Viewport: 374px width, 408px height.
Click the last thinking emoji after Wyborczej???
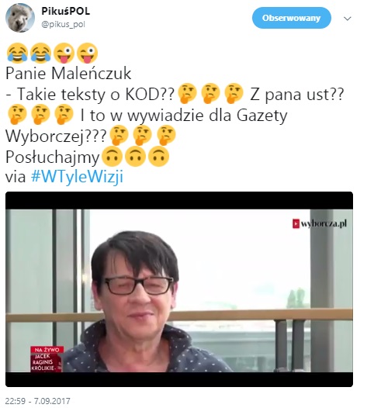(x=167, y=135)
